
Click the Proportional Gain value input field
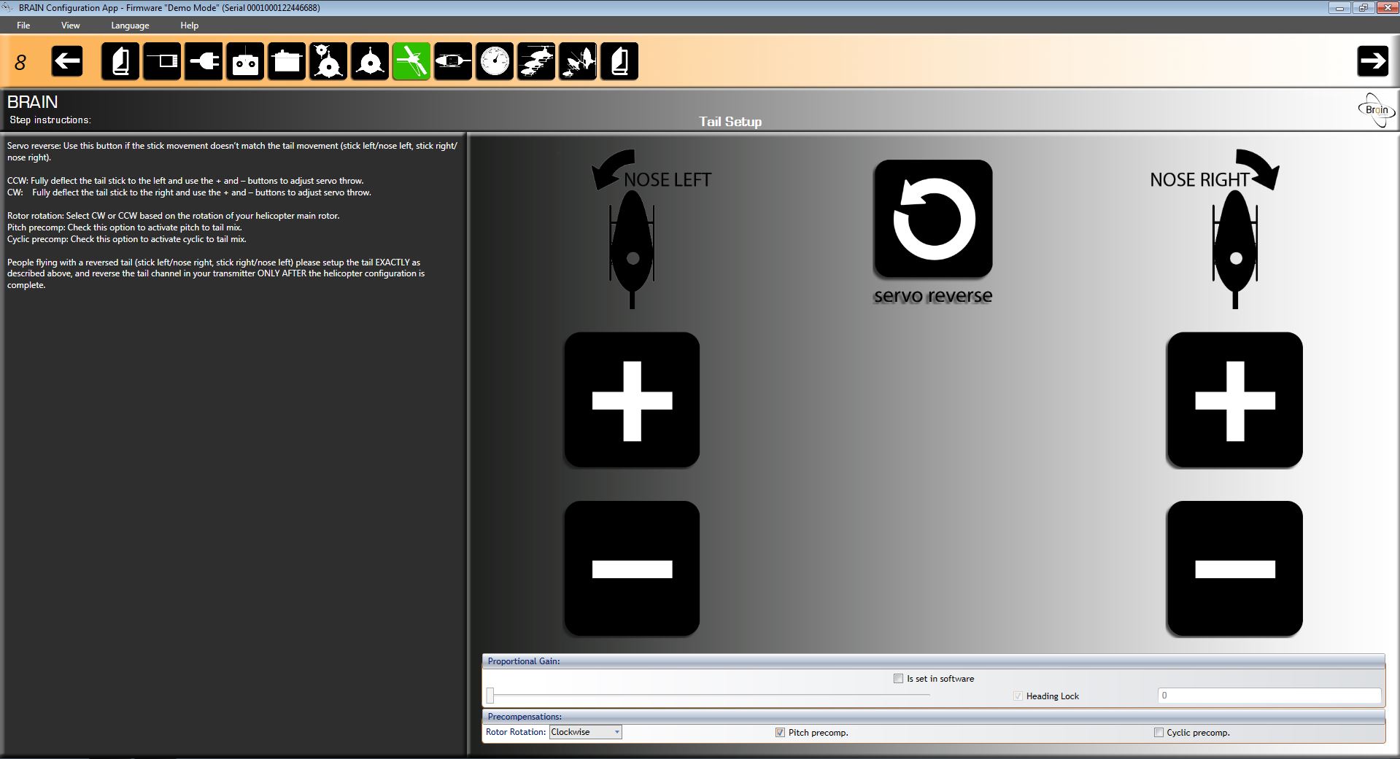(1268, 696)
